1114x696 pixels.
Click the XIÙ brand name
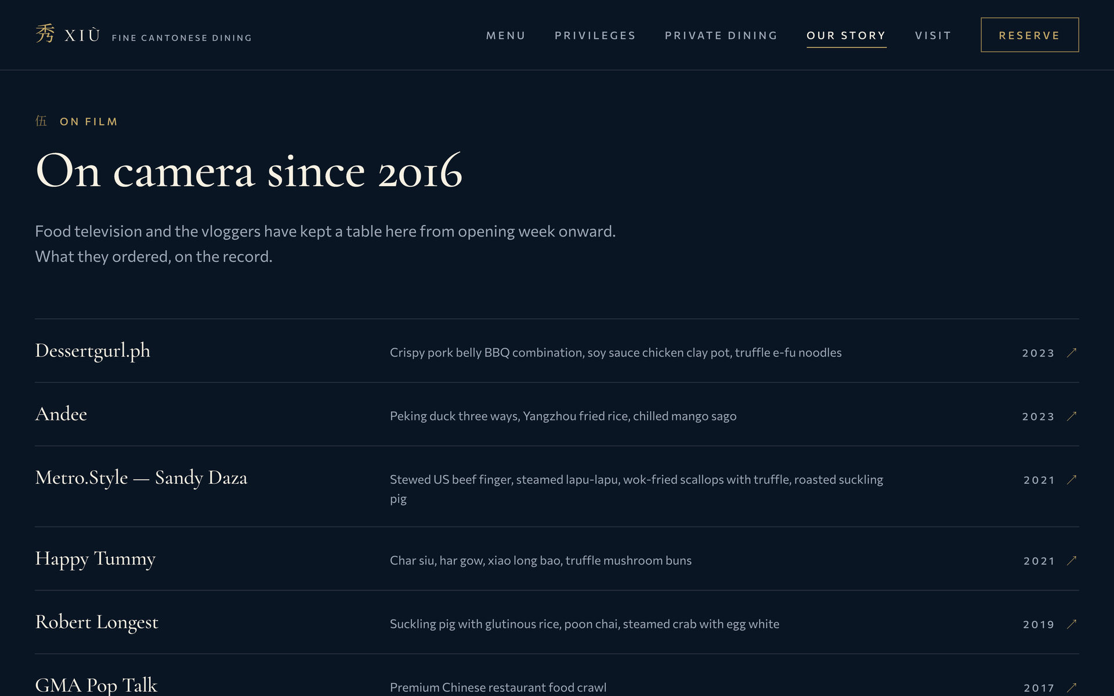tap(82, 36)
